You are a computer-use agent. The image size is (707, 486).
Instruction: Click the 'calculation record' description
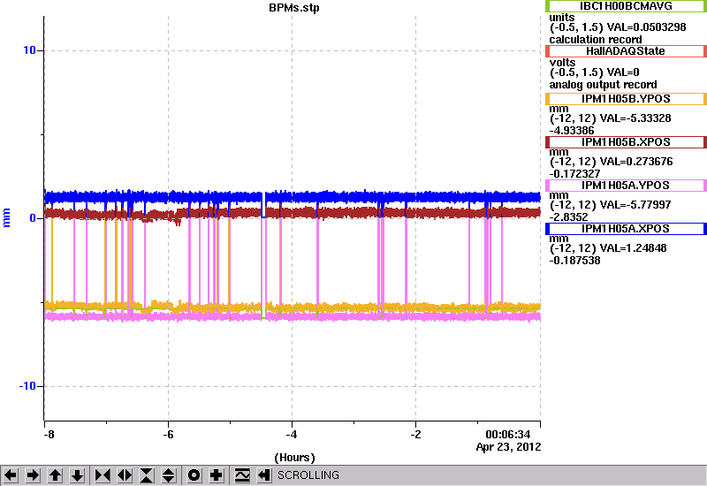point(595,40)
